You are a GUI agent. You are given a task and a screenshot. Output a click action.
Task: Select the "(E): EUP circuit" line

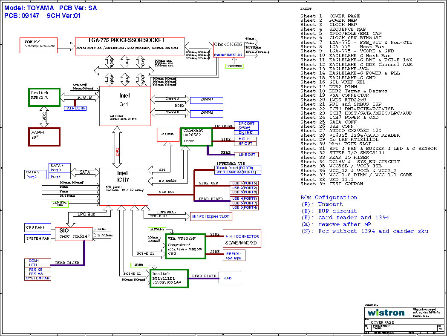pos(329,211)
